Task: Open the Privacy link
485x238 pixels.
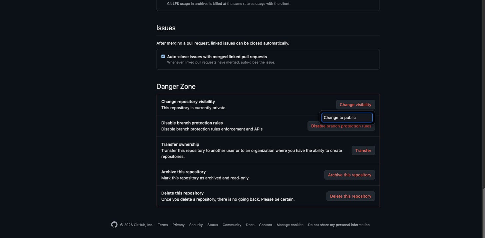Action: [x=179, y=224]
